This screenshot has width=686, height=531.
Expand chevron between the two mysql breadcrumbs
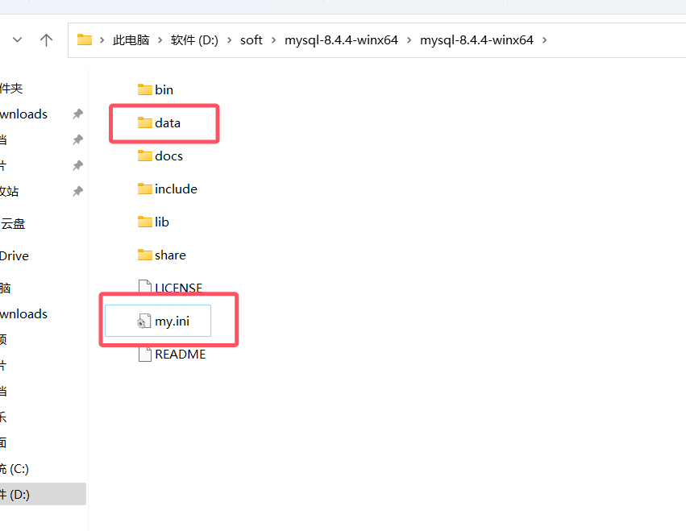coord(409,40)
